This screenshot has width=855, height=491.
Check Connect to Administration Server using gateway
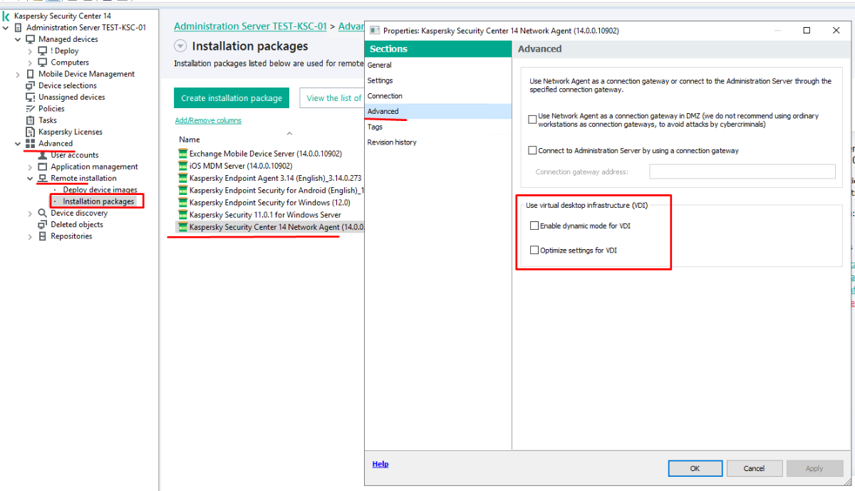pyautogui.click(x=532, y=150)
